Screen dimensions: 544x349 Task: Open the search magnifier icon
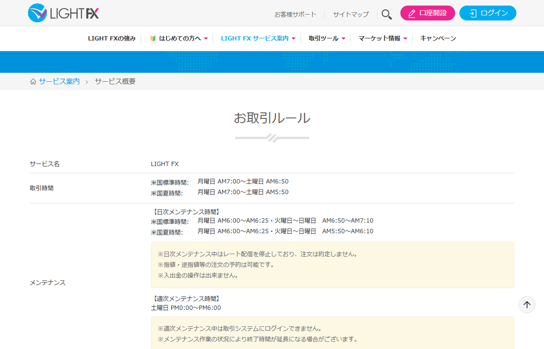386,14
